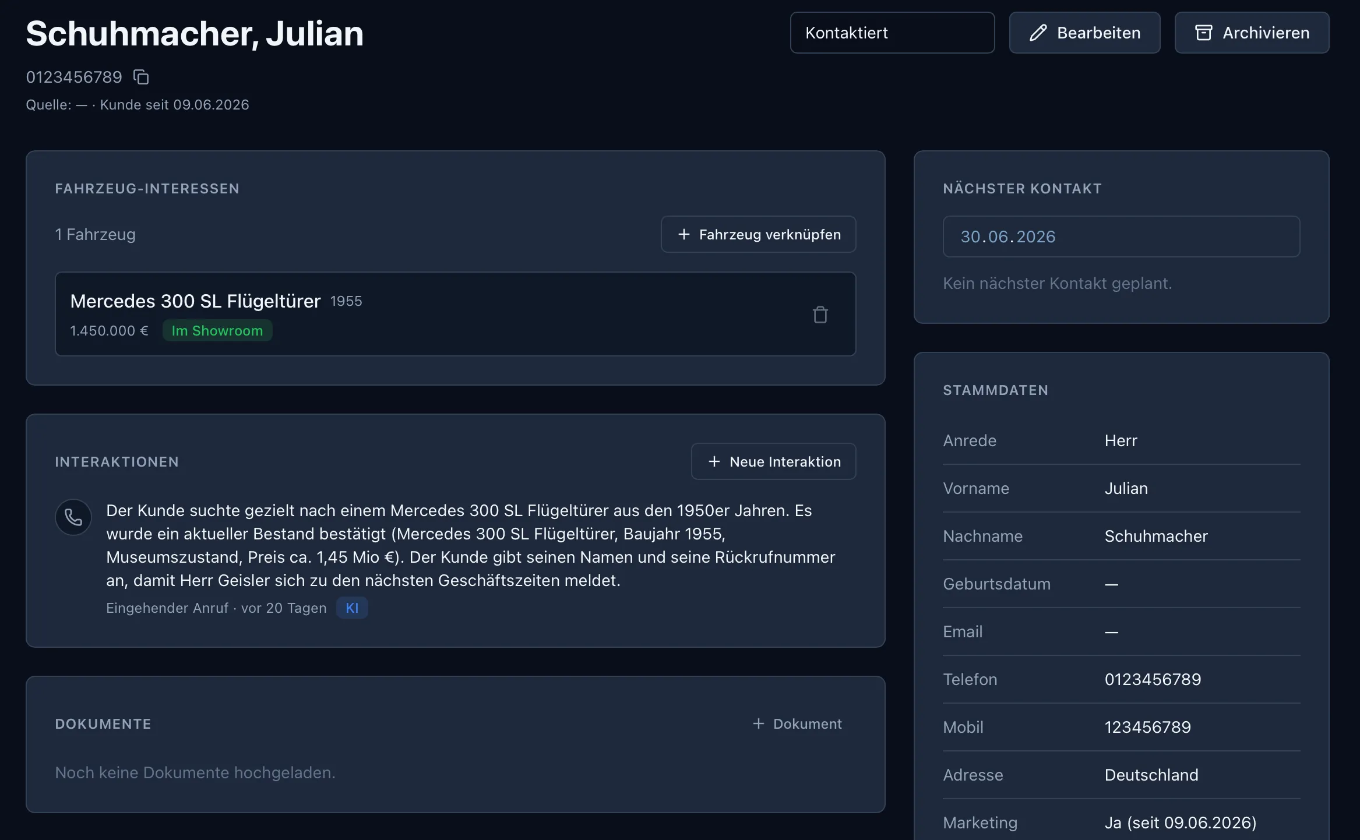Click the archive box icon
Viewport: 1360px width, 840px height.
point(1204,33)
